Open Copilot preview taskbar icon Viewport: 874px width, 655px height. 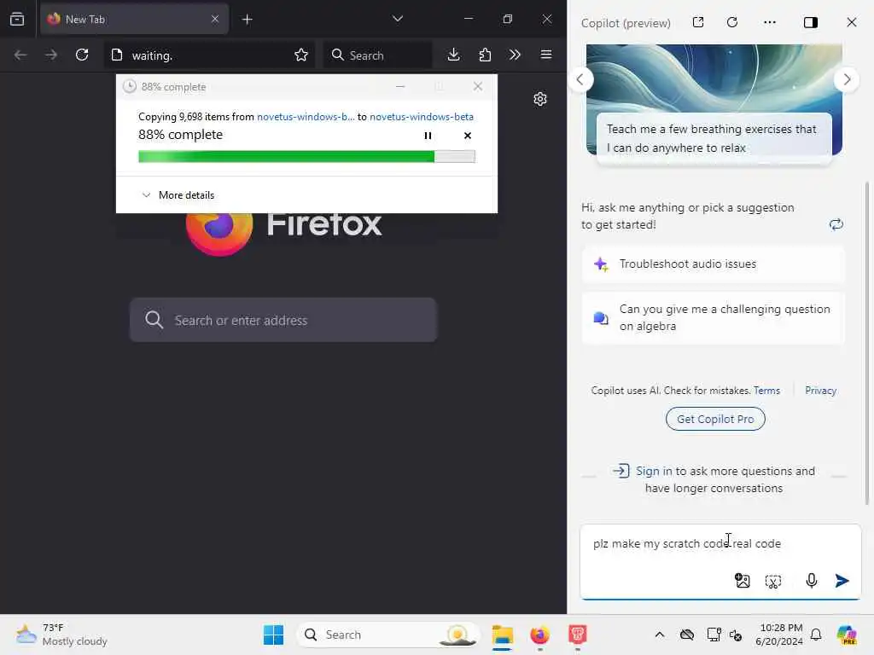(847, 635)
